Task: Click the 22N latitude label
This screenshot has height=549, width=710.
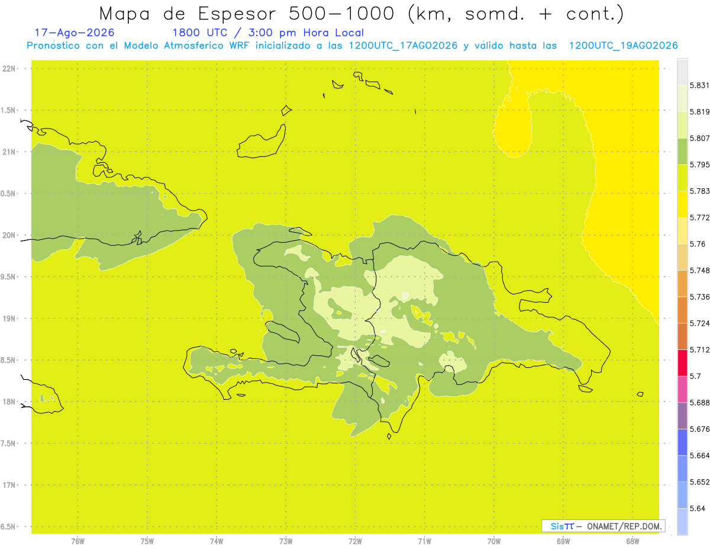Action: [x=9, y=68]
